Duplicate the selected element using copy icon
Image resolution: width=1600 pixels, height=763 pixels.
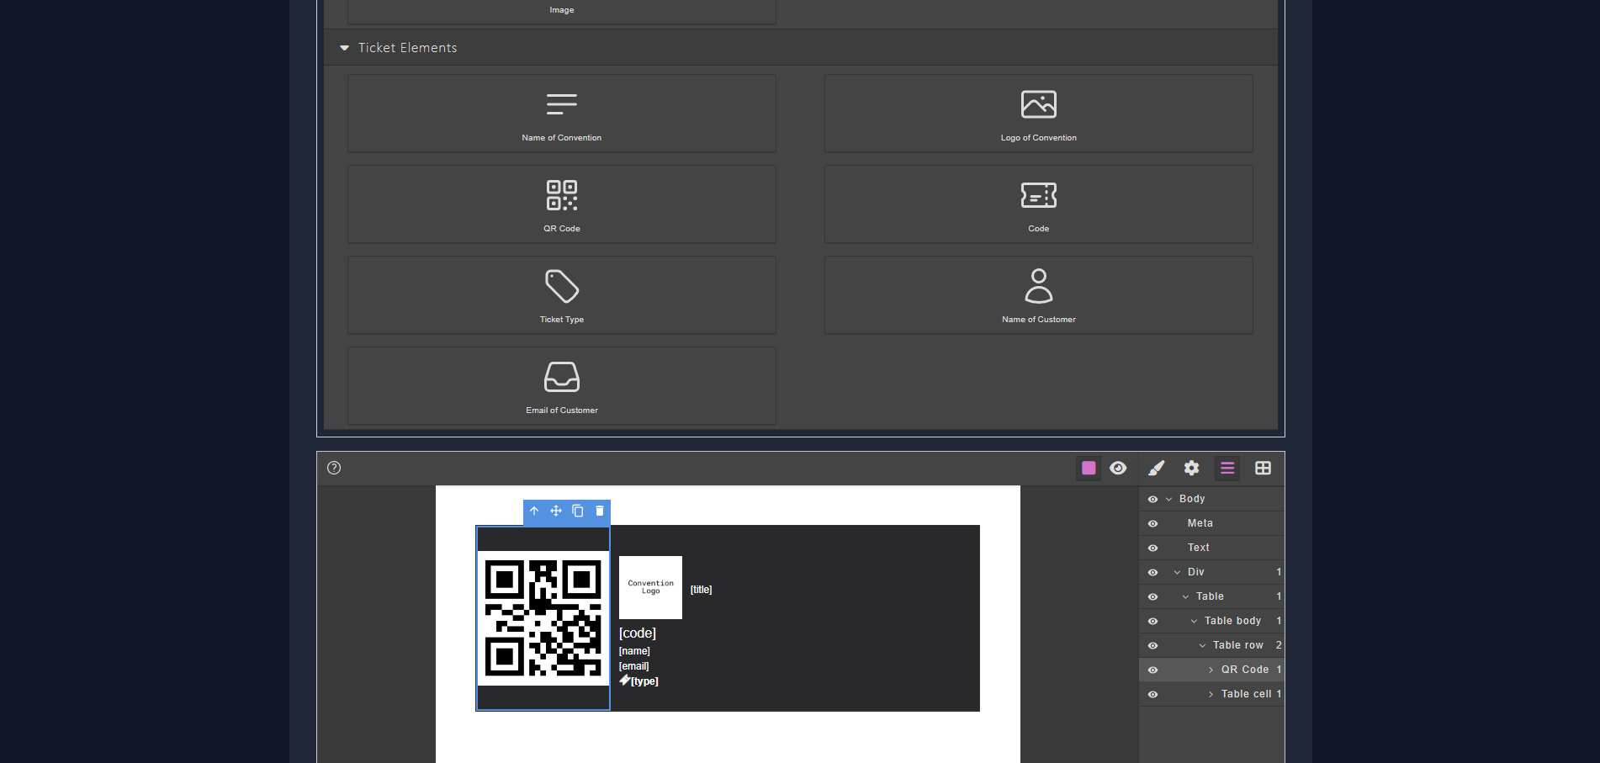coord(577,511)
